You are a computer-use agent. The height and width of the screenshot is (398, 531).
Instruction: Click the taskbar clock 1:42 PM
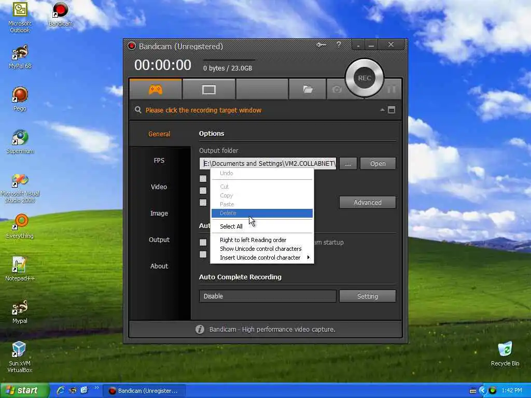tap(512, 391)
